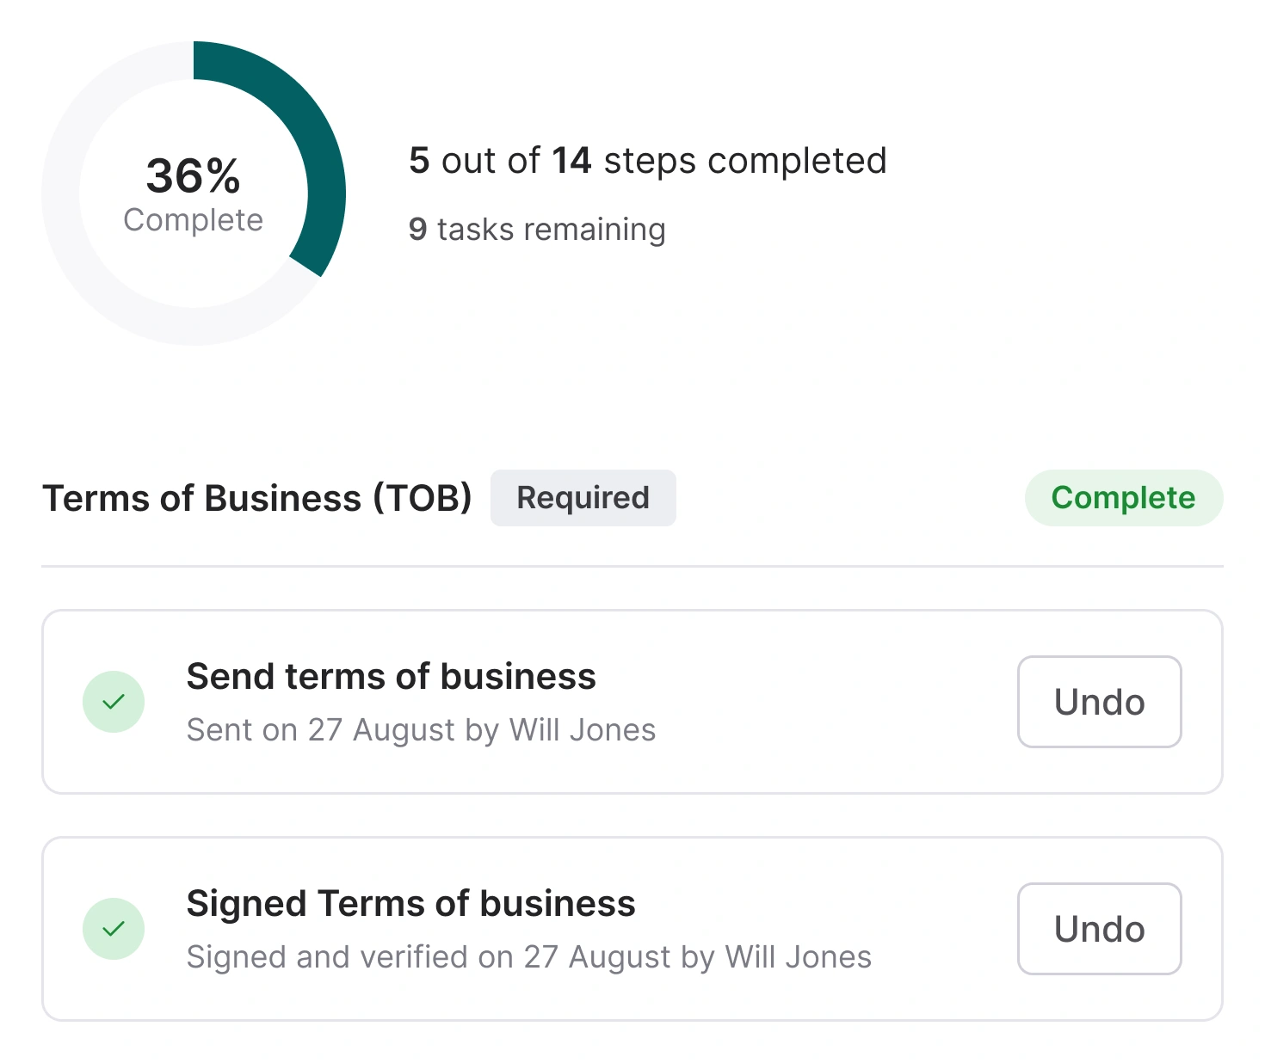Click the Complete status badge
The height and width of the screenshot is (1063, 1265).
[1124, 497]
